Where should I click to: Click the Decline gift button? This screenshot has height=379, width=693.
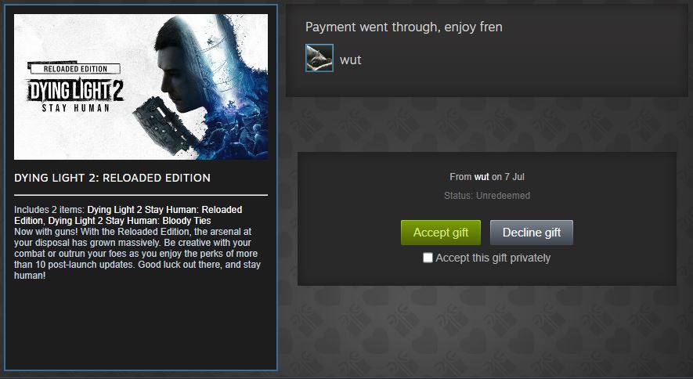(x=531, y=233)
